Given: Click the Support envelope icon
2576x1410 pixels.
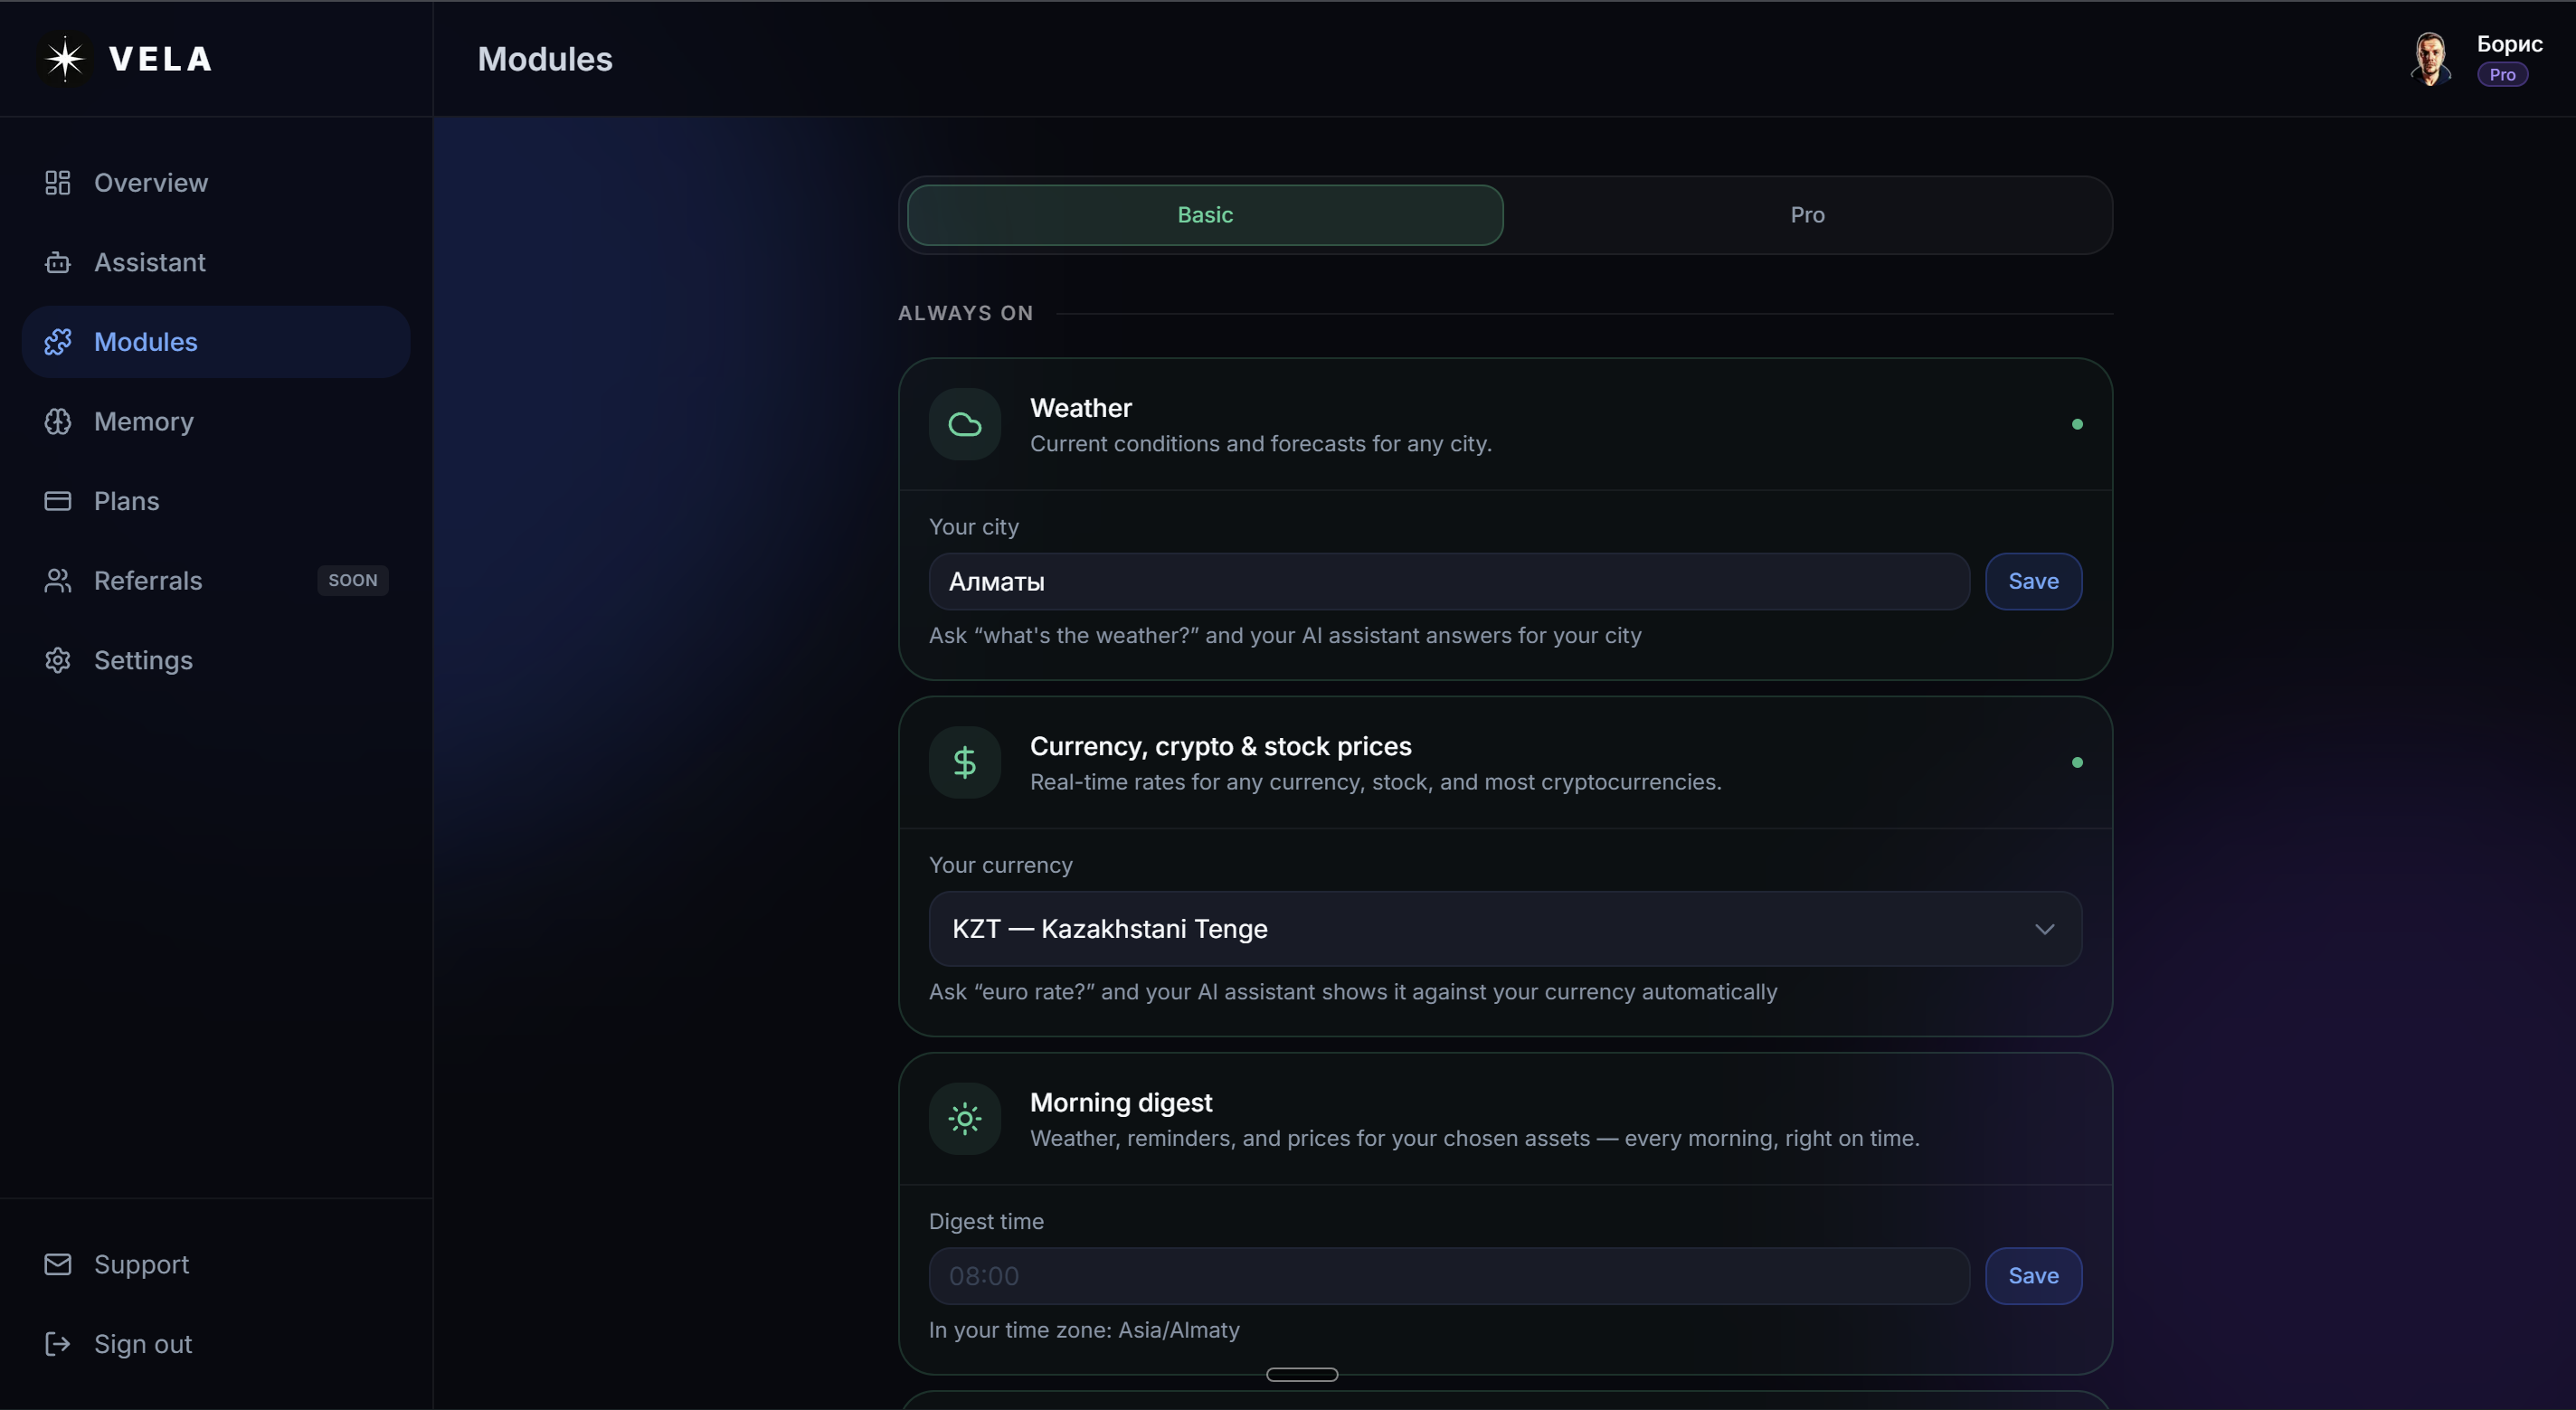Looking at the screenshot, I should (58, 1264).
